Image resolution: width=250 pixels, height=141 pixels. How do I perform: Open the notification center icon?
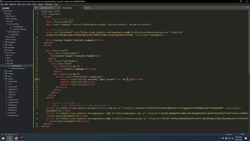246,138
